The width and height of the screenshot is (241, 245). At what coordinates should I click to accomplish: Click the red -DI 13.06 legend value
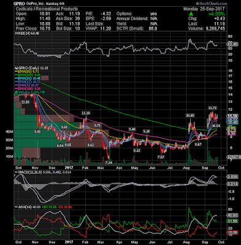pyautogui.click(x=65, y=207)
